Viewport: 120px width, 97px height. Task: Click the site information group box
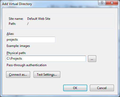(x=60, y=21)
